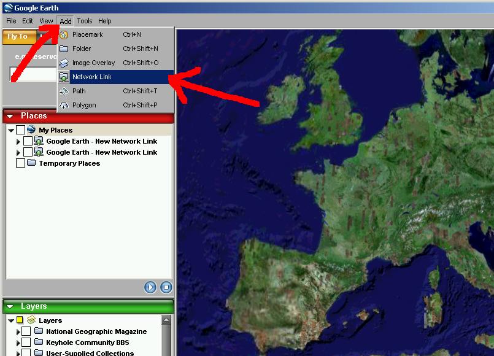The height and width of the screenshot is (356, 494).
Task: Close the open Add menu
Action: (66, 21)
